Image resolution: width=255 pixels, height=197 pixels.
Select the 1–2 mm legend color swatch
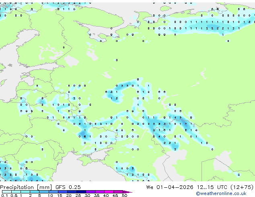(25, 192)
